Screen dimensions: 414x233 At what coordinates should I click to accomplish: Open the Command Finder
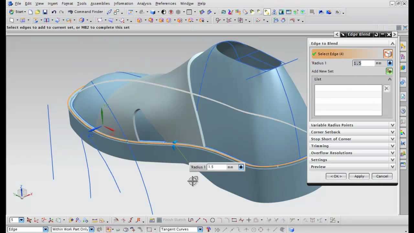pyautogui.click(x=85, y=12)
